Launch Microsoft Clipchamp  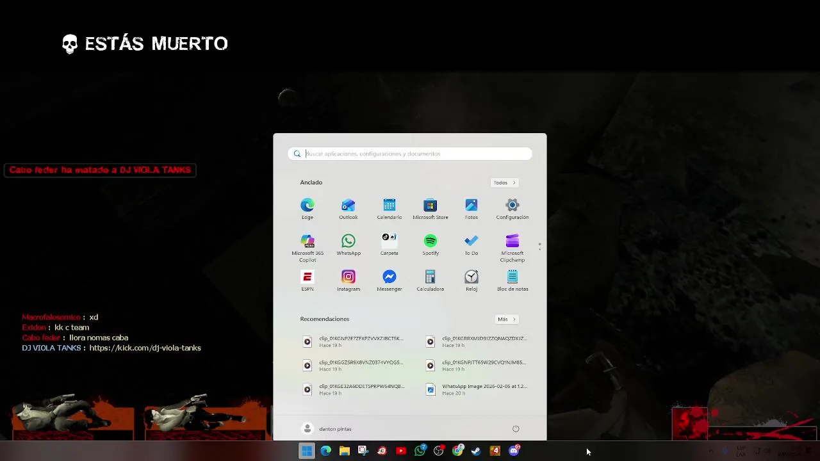[512, 248]
